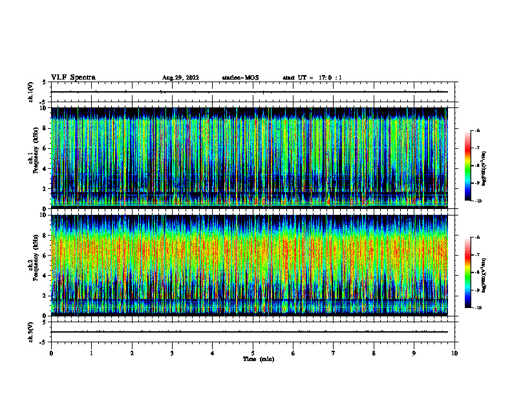Click the ch.2 spectrogram color bar
Image resolution: width=512 pixels, height=396 pixels.
[x=467, y=272]
